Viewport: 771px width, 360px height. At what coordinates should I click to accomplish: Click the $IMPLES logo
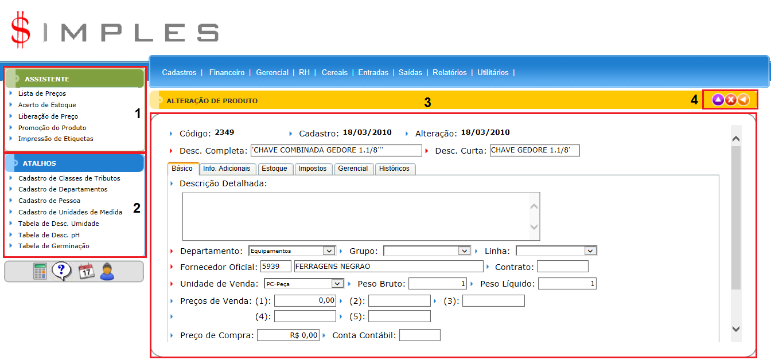click(x=115, y=30)
